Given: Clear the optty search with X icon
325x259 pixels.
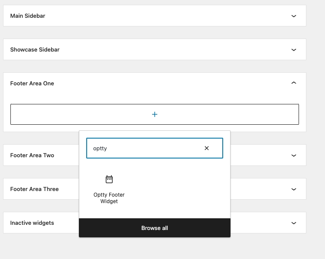Looking at the screenshot, I should pos(207,148).
